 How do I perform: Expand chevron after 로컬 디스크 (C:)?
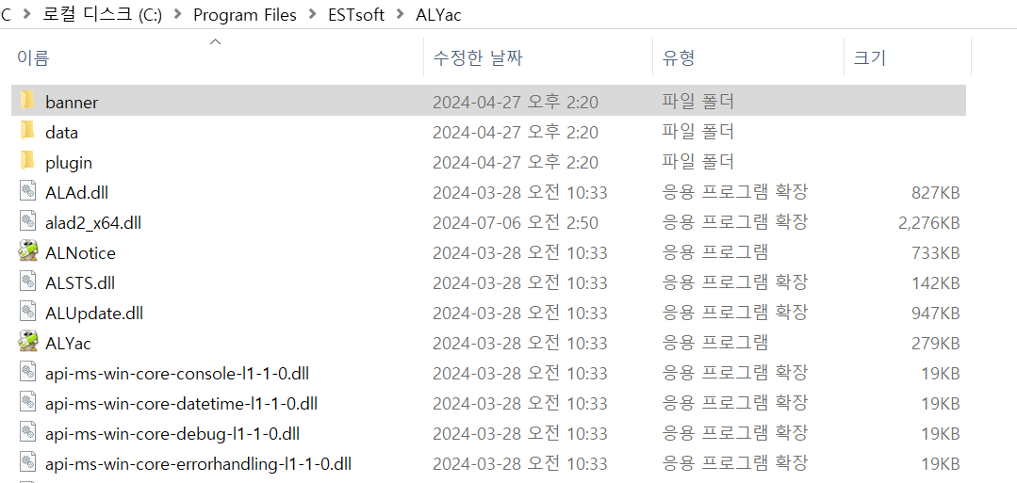point(178,15)
